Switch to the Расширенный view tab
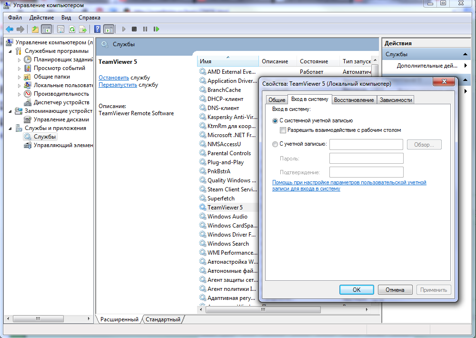 (119, 319)
